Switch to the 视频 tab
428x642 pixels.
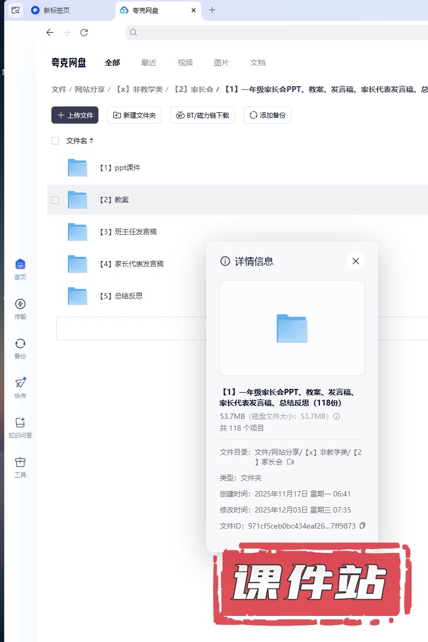pyautogui.click(x=185, y=63)
